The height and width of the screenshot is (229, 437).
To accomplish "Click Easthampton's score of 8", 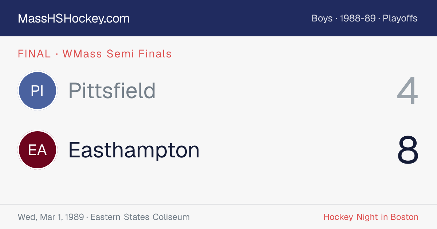I will [408, 150].
